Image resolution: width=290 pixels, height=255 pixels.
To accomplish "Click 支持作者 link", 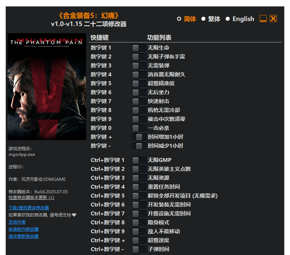I will click(17, 222).
